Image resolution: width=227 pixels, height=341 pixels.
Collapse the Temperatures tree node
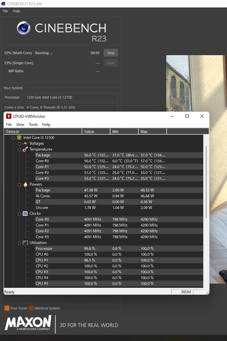[19, 150]
